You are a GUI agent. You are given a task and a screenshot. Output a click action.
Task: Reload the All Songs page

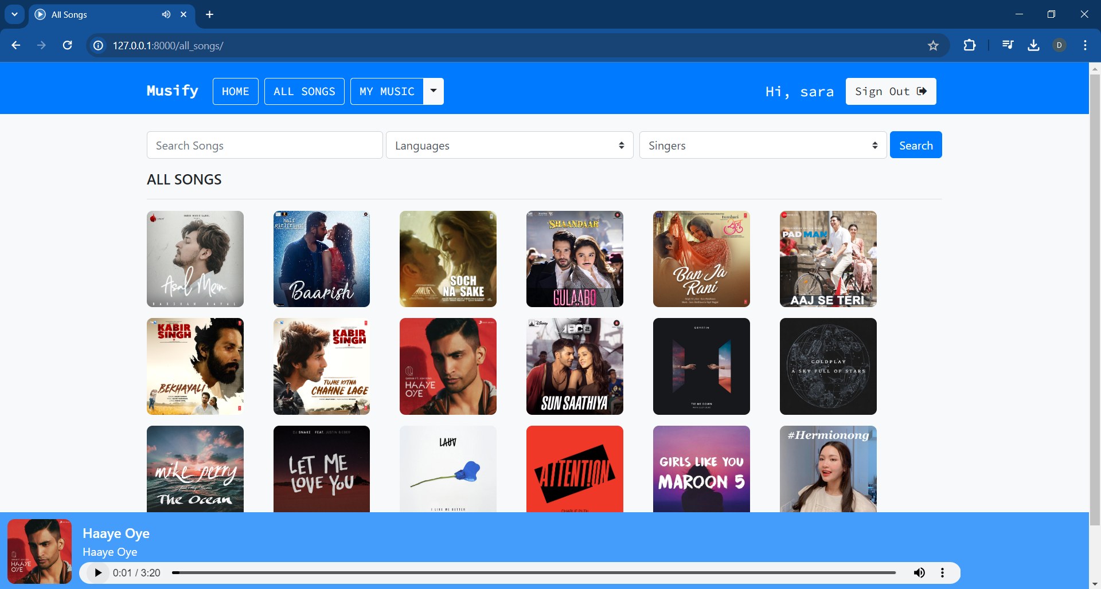(68, 45)
